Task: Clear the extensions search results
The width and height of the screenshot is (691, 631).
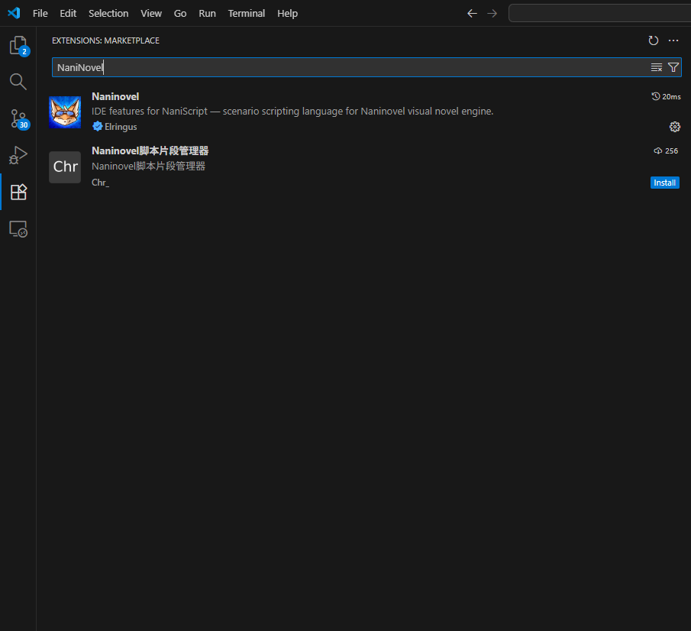Action: coord(656,67)
